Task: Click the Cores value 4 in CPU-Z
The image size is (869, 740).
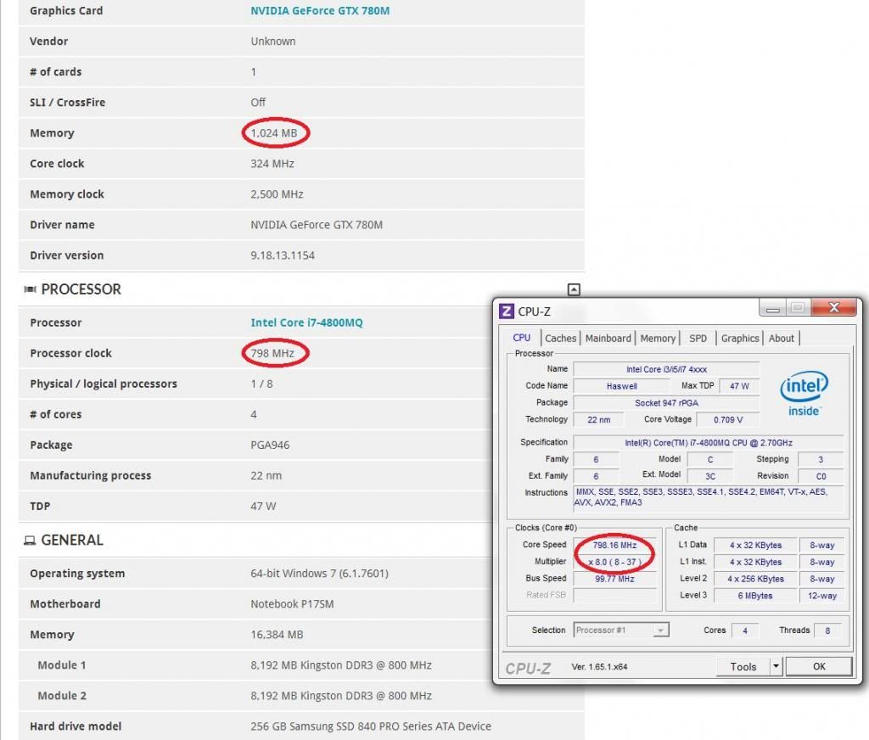Action: coord(745,631)
